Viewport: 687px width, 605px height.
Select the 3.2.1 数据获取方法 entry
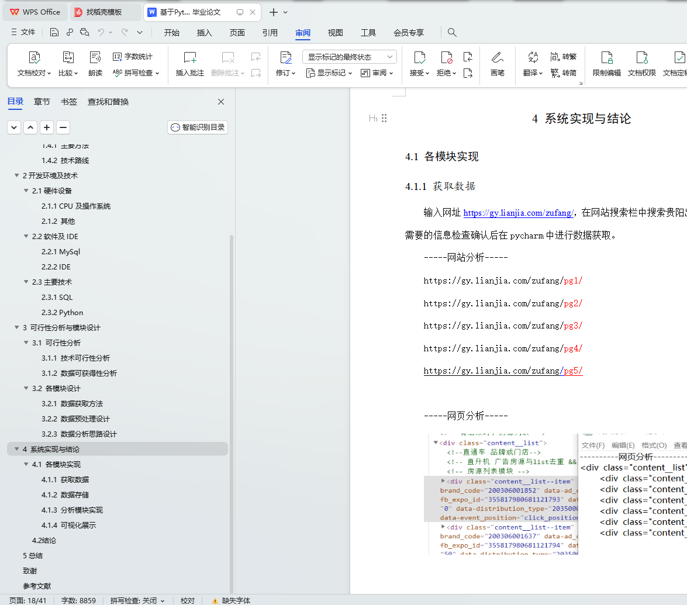[x=73, y=403]
